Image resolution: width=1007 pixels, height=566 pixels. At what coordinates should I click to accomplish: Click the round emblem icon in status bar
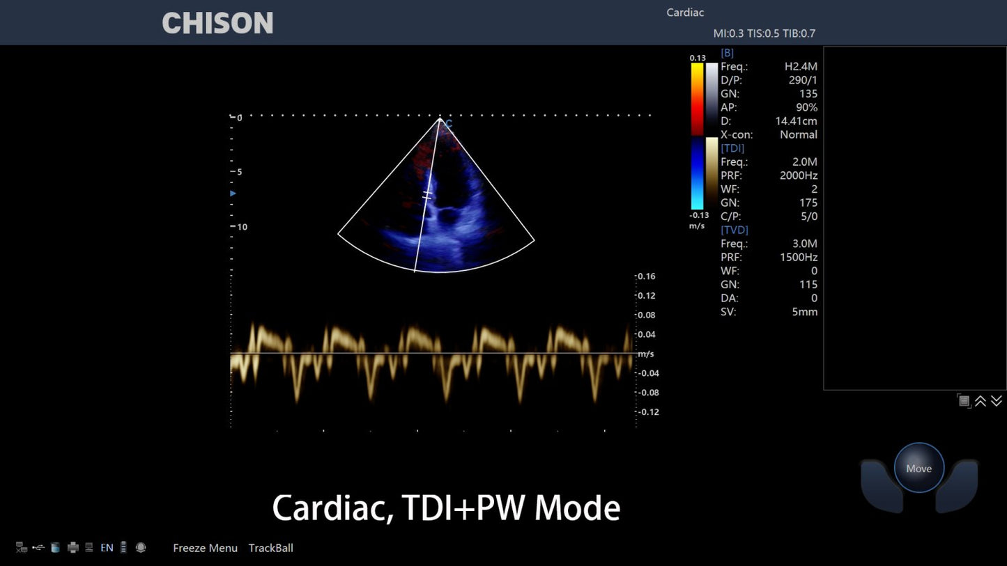coord(141,548)
